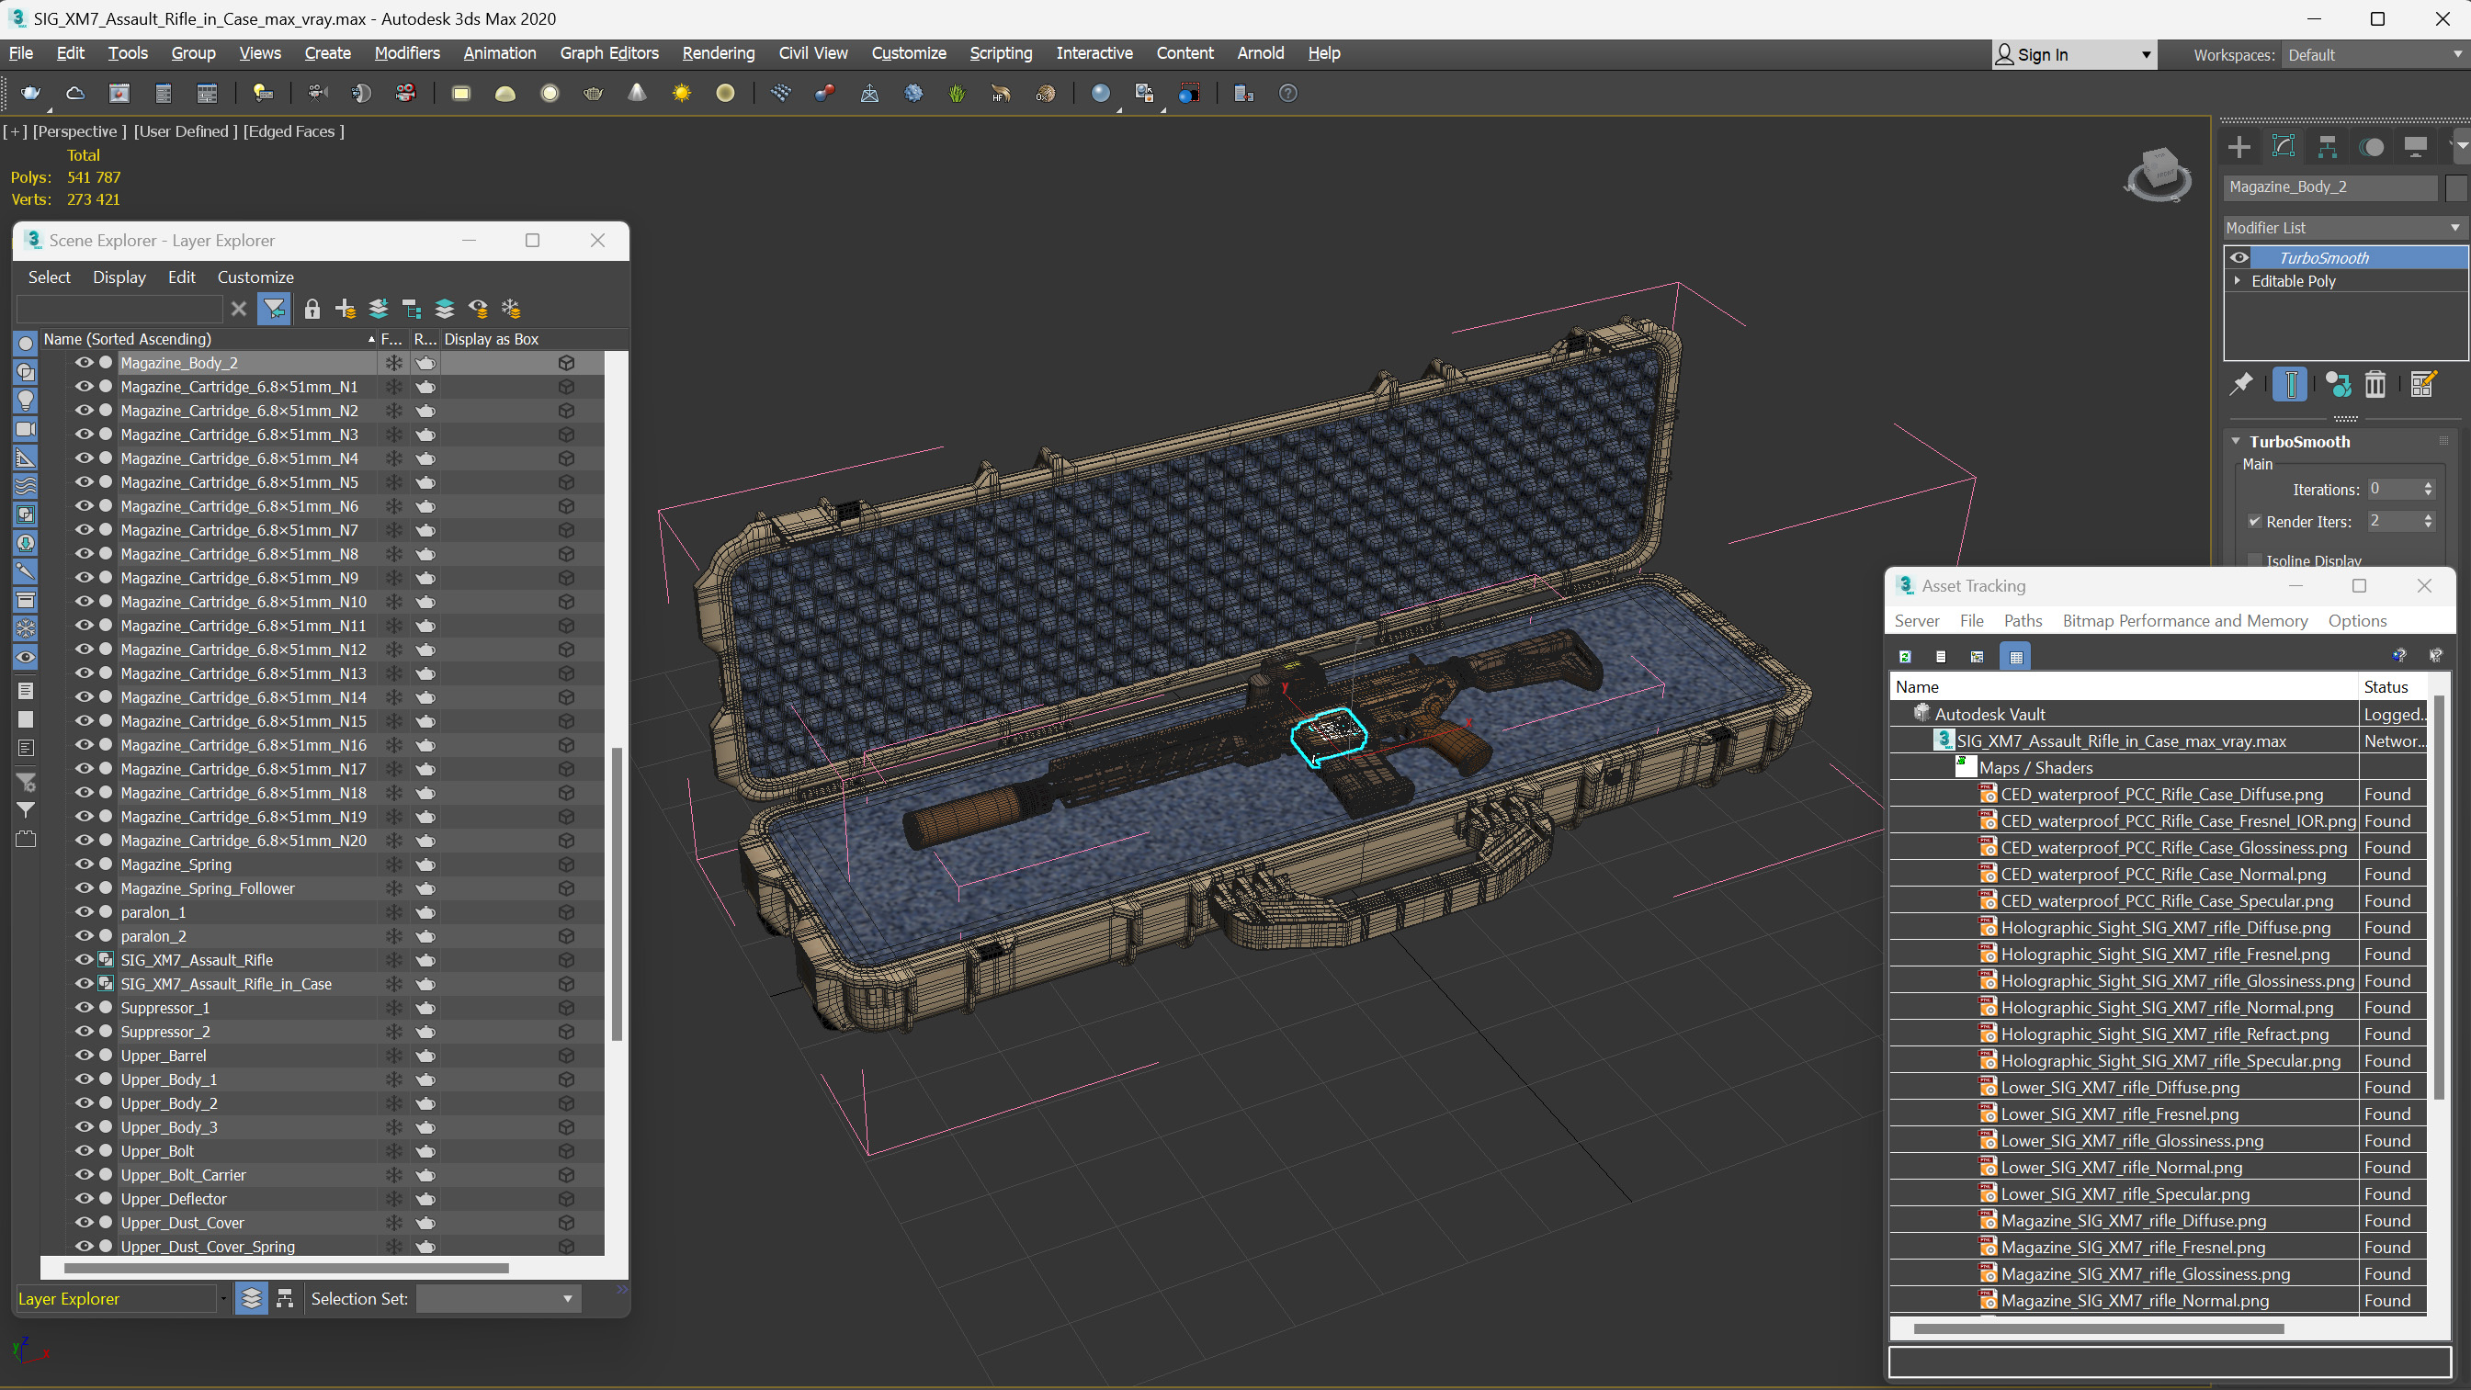Uncheck the Render Iters checkbox
Image resolution: width=2471 pixels, height=1390 pixels.
(x=2254, y=522)
